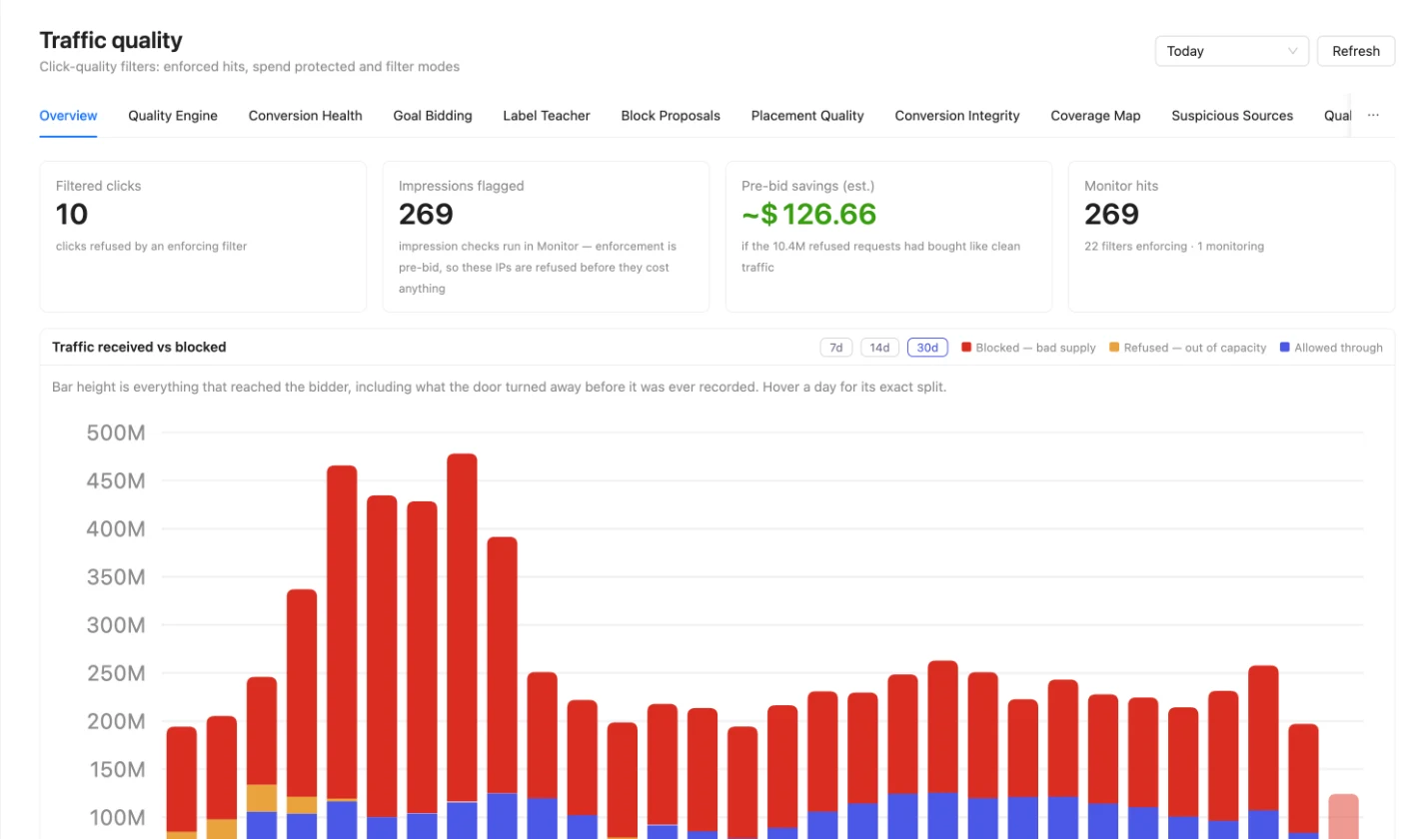Open the Placement Quality tab

tap(807, 116)
